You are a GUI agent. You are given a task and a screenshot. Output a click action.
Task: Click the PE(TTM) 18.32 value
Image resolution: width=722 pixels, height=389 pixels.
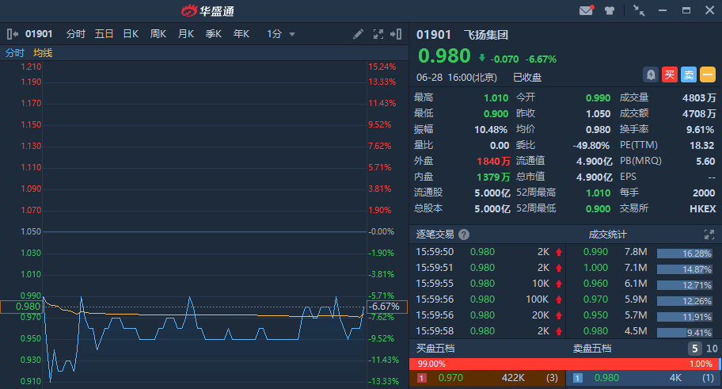701,145
